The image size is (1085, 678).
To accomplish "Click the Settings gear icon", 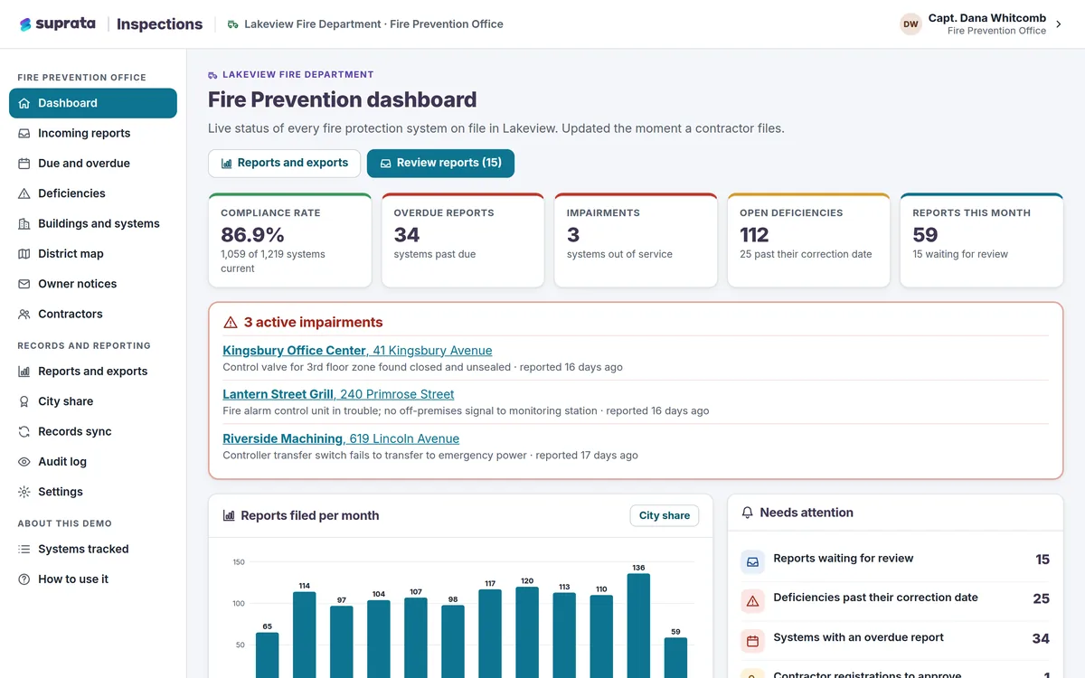I will [24, 492].
